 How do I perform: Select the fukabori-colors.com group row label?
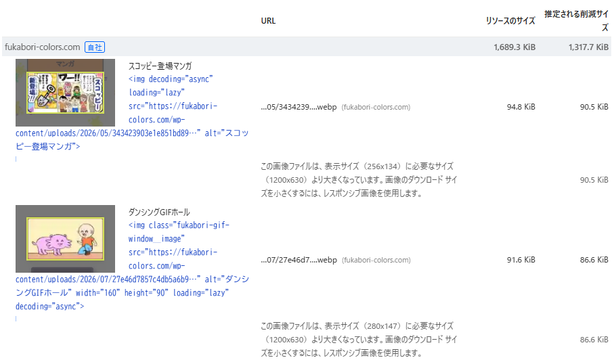(x=42, y=47)
